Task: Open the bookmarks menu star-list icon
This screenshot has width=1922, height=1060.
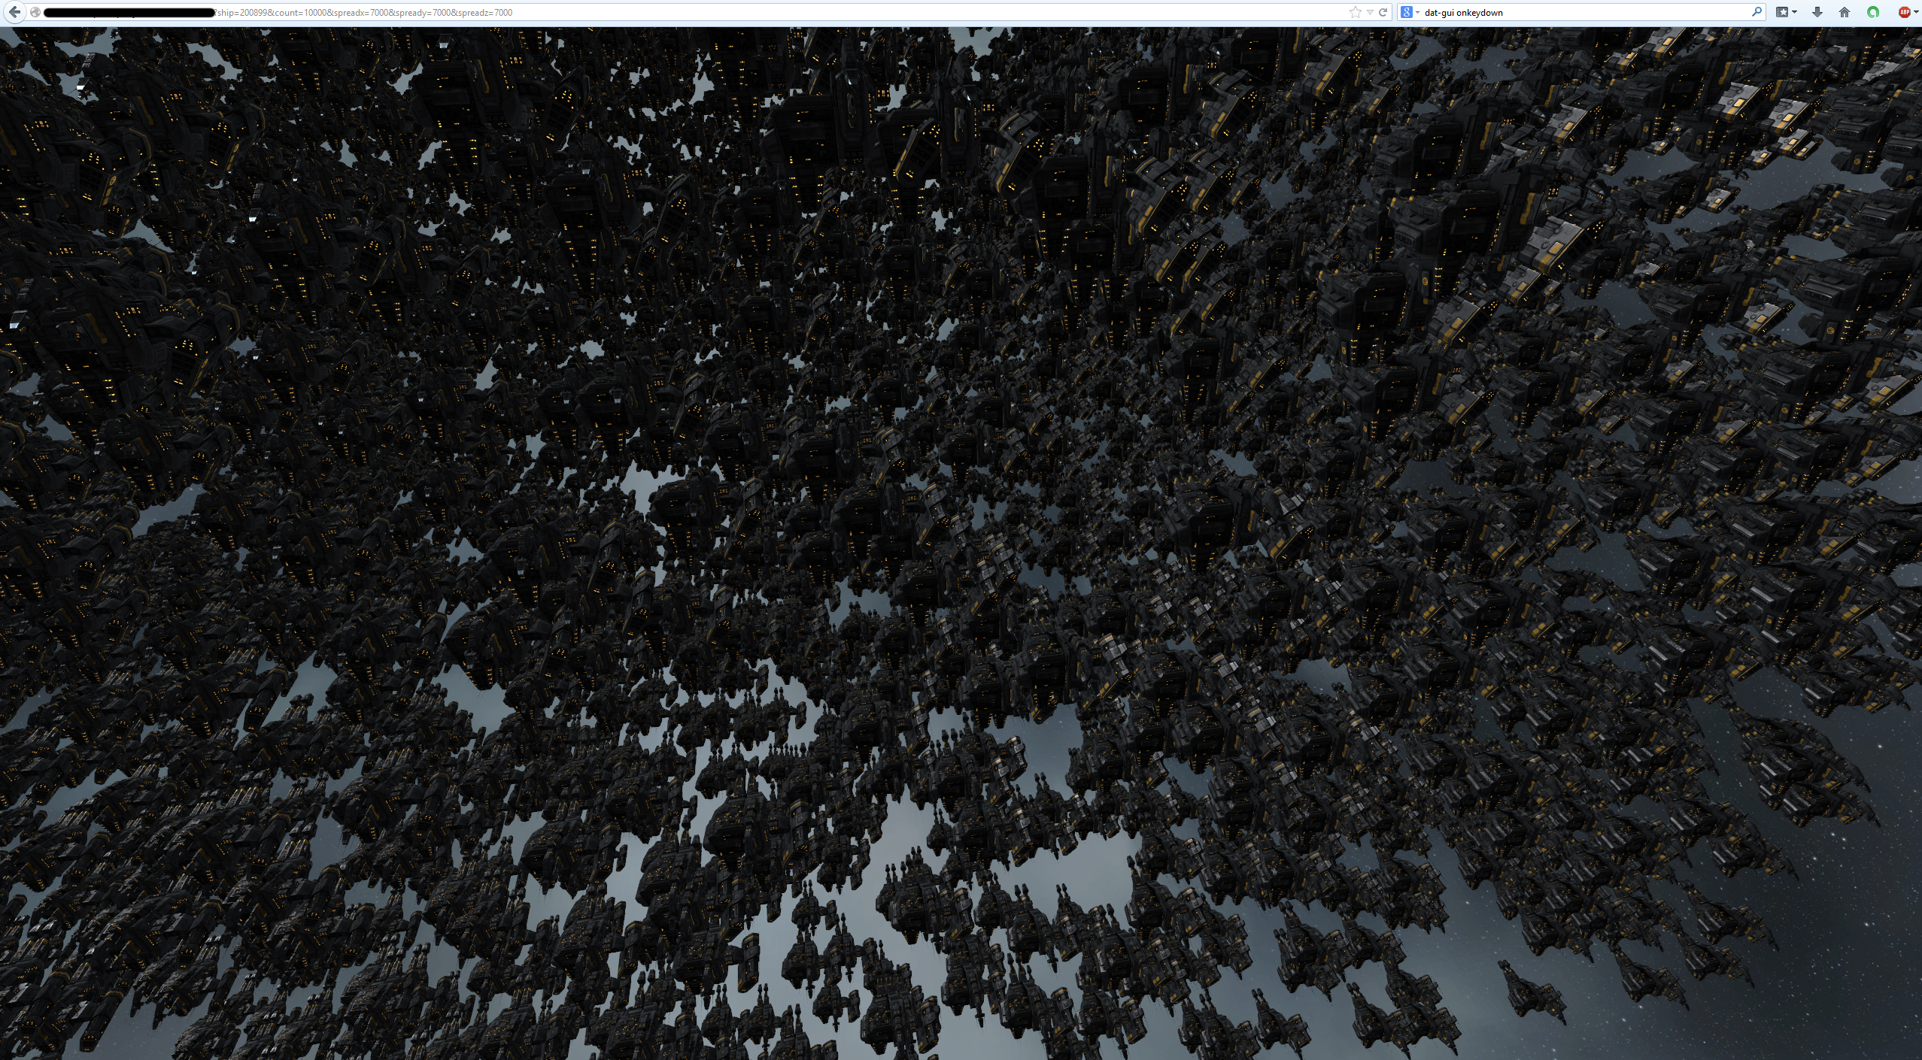Action: click(1782, 12)
